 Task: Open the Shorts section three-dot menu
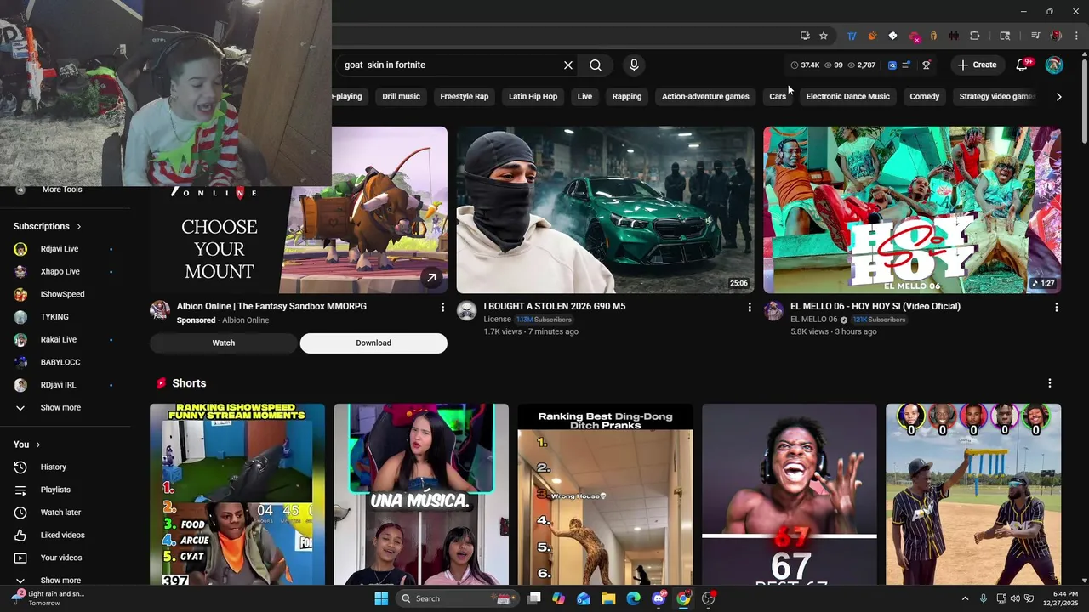coord(1050,383)
